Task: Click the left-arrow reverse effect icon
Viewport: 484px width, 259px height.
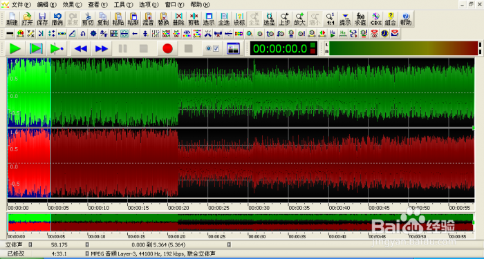Action: click(135, 34)
